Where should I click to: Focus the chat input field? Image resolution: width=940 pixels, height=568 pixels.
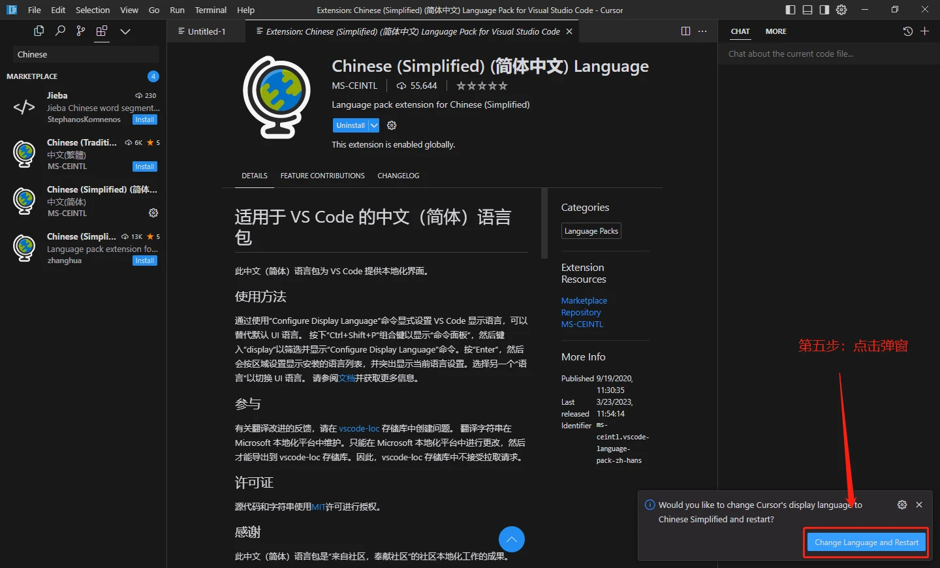(828, 54)
